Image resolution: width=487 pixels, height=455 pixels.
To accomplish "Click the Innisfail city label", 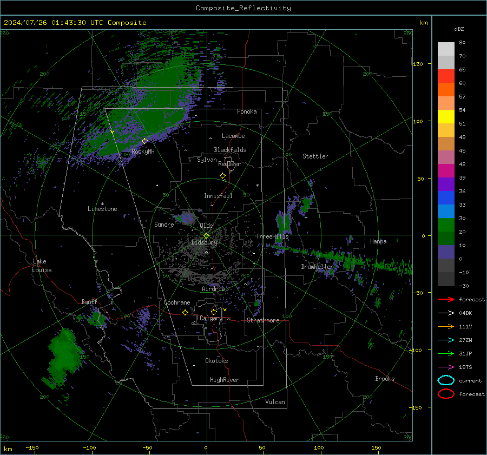I will tap(218, 196).
